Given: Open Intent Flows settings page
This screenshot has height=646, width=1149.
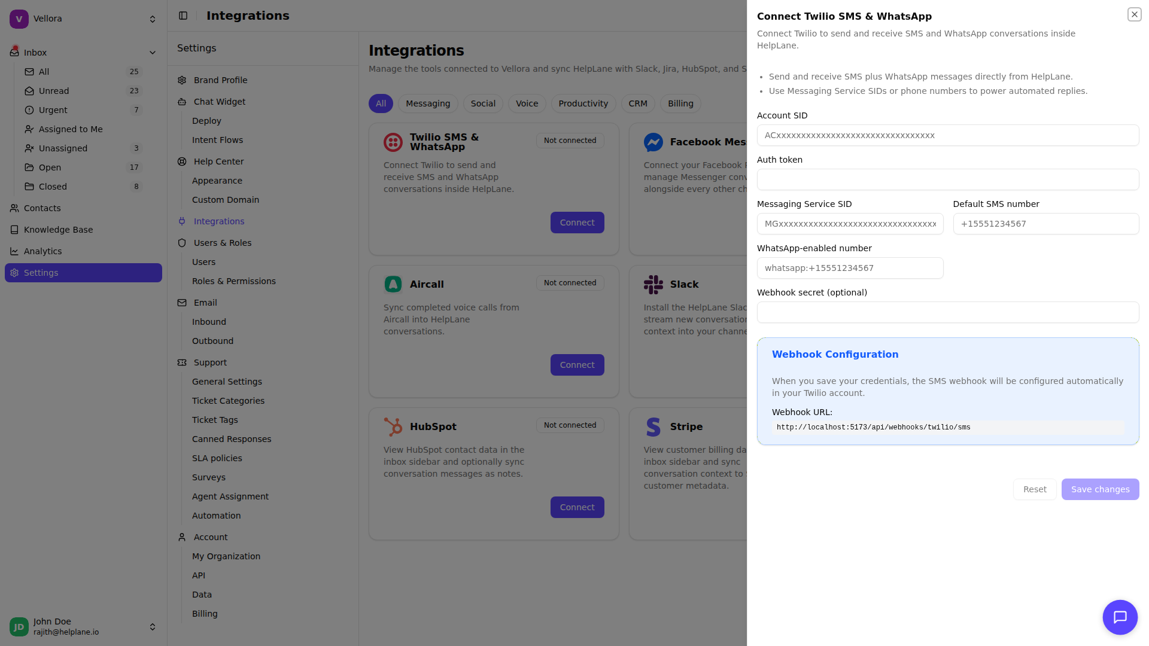Looking at the screenshot, I should [217, 140].
